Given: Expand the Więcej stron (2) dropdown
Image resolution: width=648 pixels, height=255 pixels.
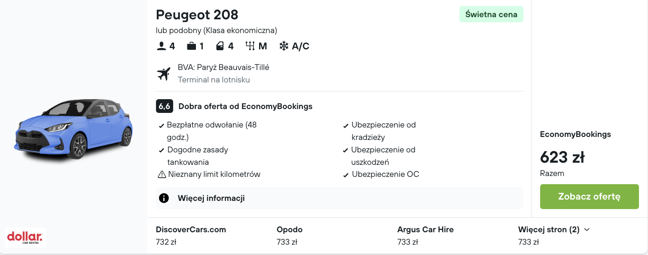Looking at the screenshot, I should pos(554,230).
